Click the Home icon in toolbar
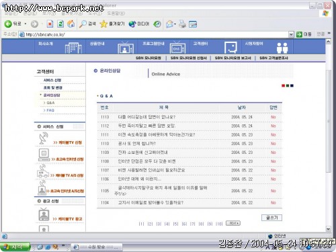This screenshot has height=252, width=336. [x=71, y=24]
